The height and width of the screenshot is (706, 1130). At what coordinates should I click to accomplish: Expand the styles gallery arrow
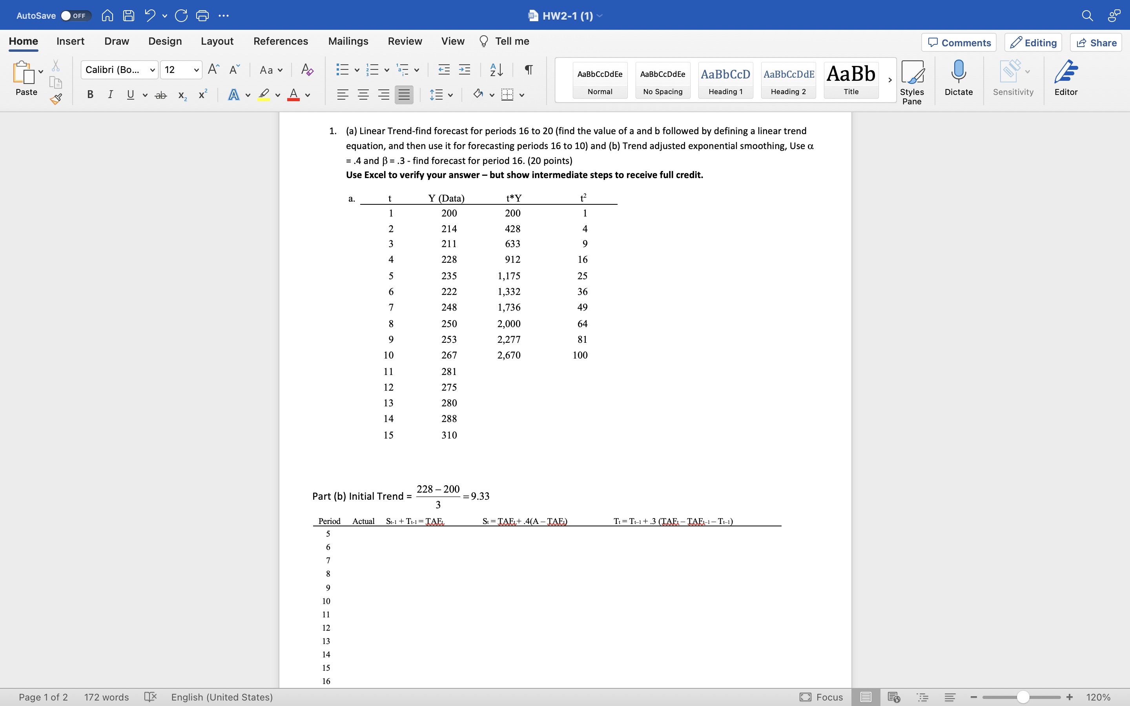[890, 80]
